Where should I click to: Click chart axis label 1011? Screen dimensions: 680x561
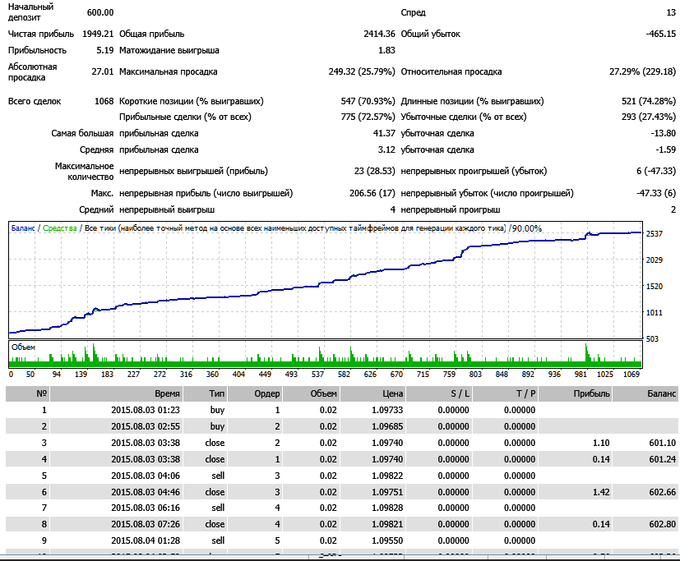pyautogui.click(x=655, y=313)
